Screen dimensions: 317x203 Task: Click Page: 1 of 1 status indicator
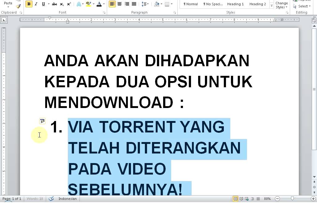click(12, 199)
